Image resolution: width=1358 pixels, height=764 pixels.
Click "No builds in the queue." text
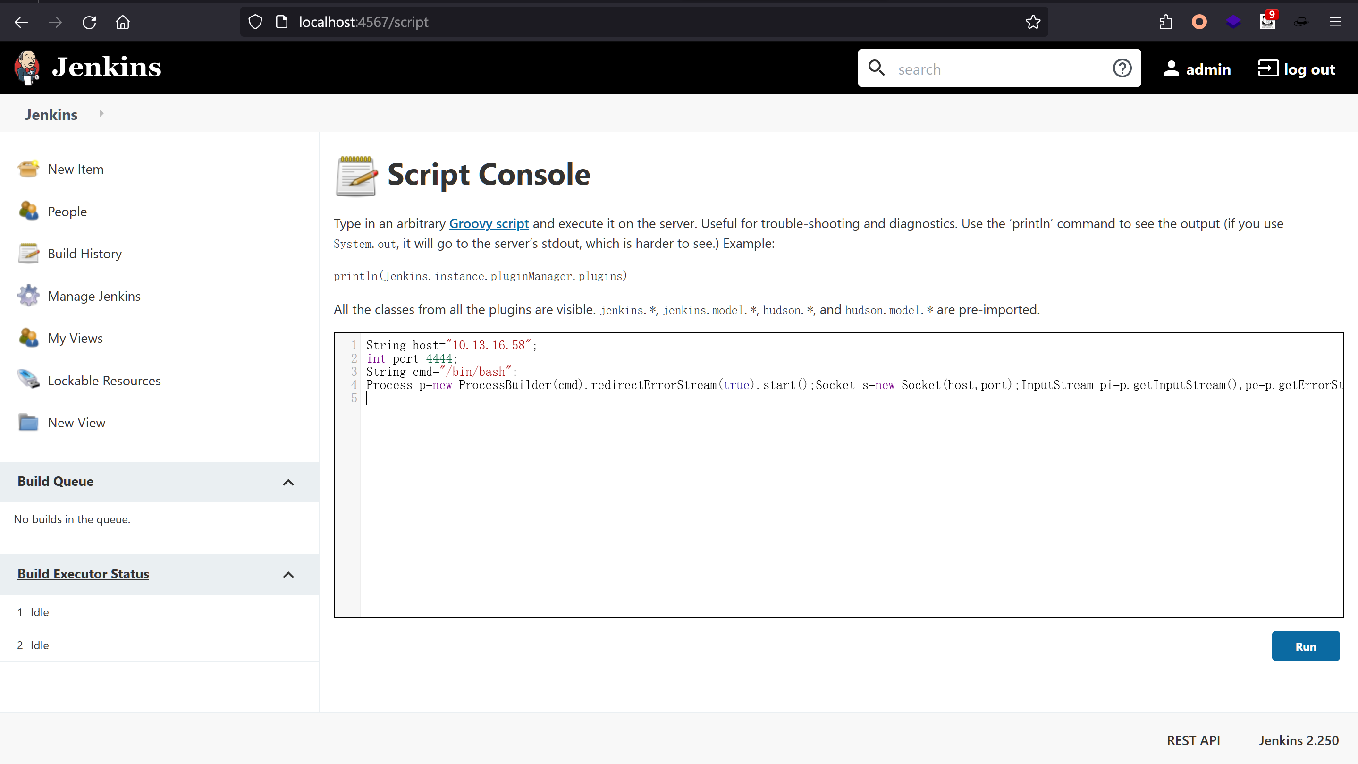pyautogui.click(x=72, y=519)
